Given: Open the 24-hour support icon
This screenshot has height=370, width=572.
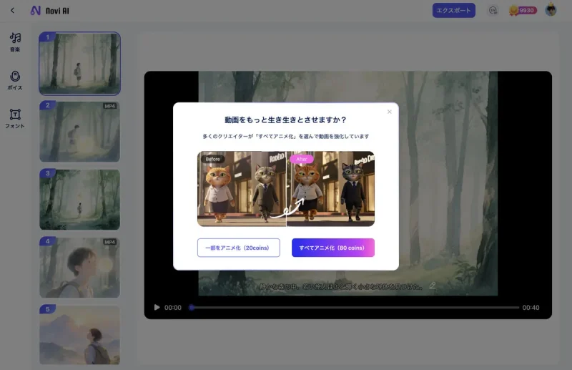Looking at the screenshot, I should [492, 11].
